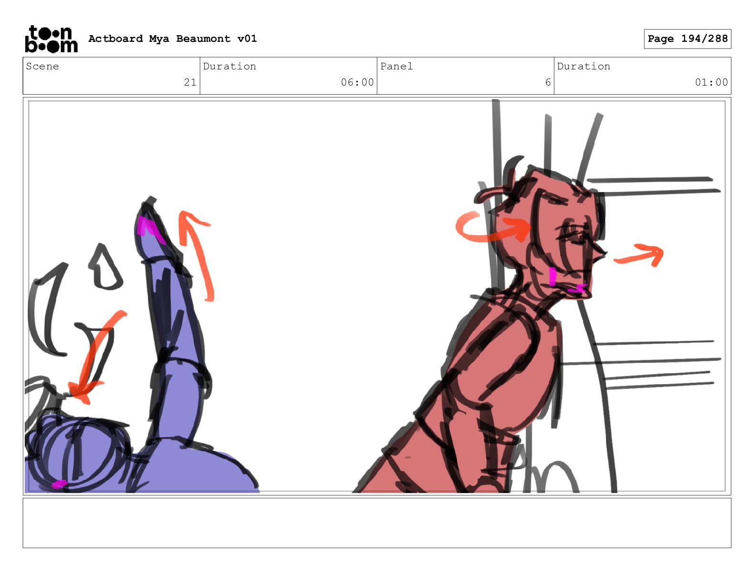Click the storyboard panel sketch thumbnail
Screen dimensions: 754x582
tap(377, 296)
